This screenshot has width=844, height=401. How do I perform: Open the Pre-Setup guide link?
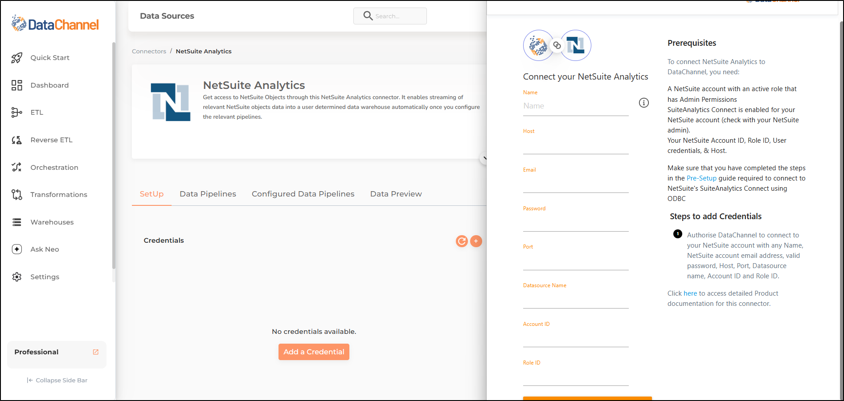click(x=701, y=178)
